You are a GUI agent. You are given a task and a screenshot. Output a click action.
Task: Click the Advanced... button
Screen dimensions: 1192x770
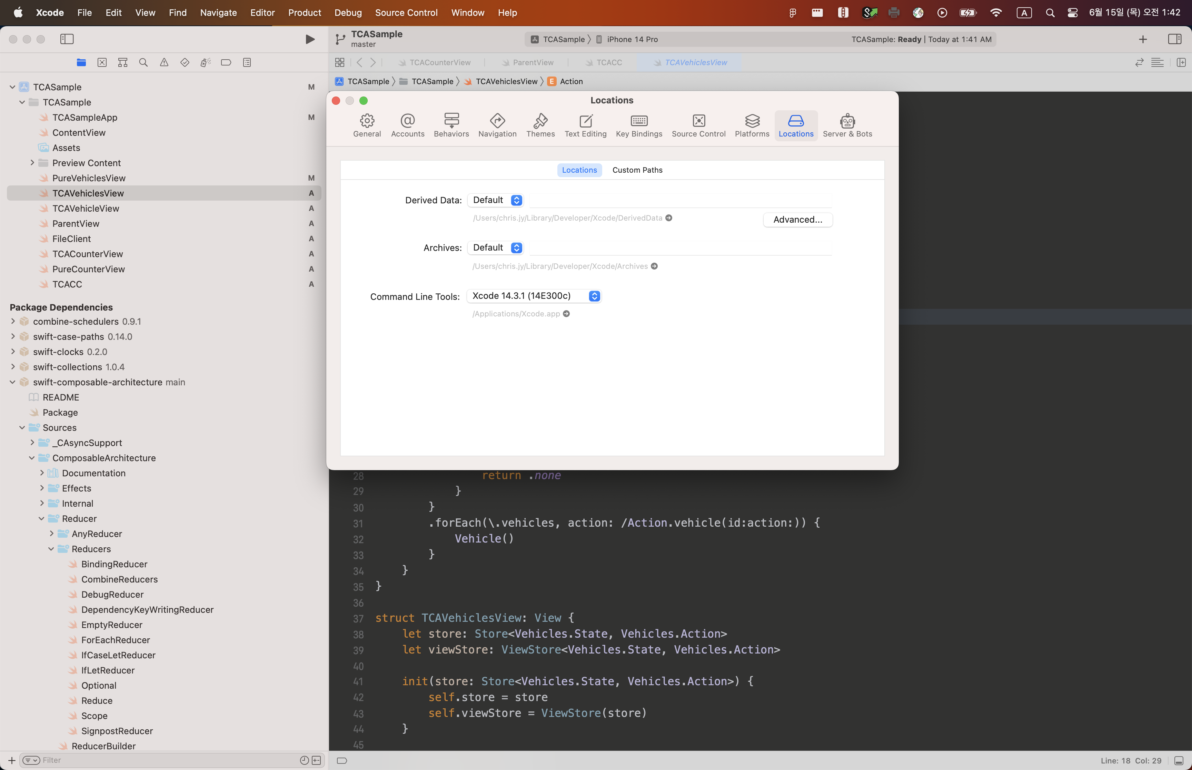coord(797,220)
